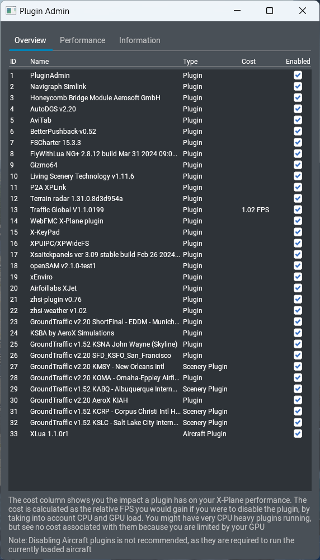Click the AviTab plugin name

tap(41, 120)
